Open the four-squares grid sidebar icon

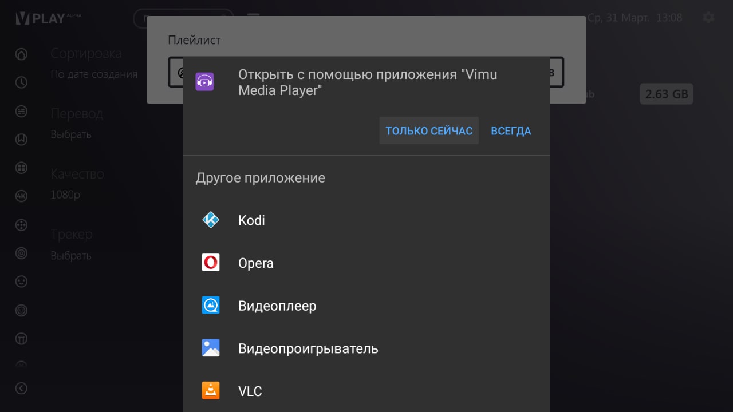point(21,168)
